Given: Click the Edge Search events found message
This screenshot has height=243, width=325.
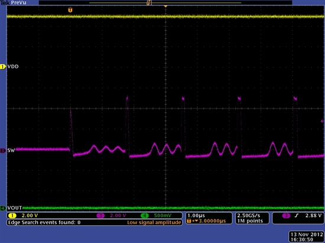Looking at the screenshot, I should [44, 222].
